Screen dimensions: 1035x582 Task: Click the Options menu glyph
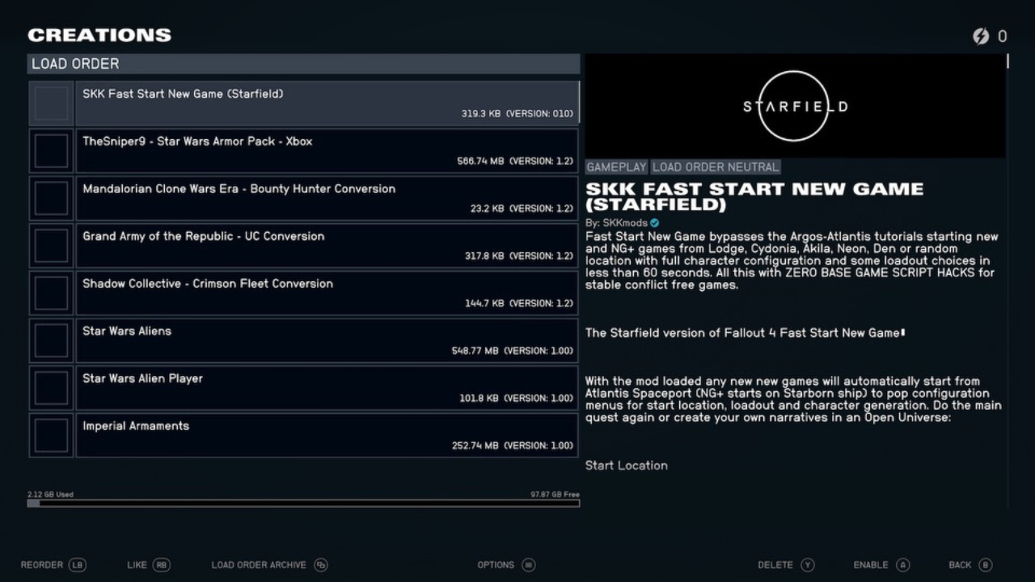[x=529, y=565]
